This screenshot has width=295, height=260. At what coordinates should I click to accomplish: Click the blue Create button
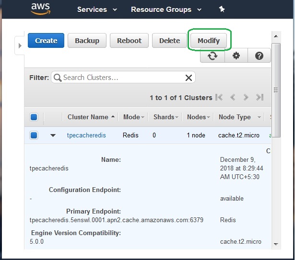(x=46, y=41)
